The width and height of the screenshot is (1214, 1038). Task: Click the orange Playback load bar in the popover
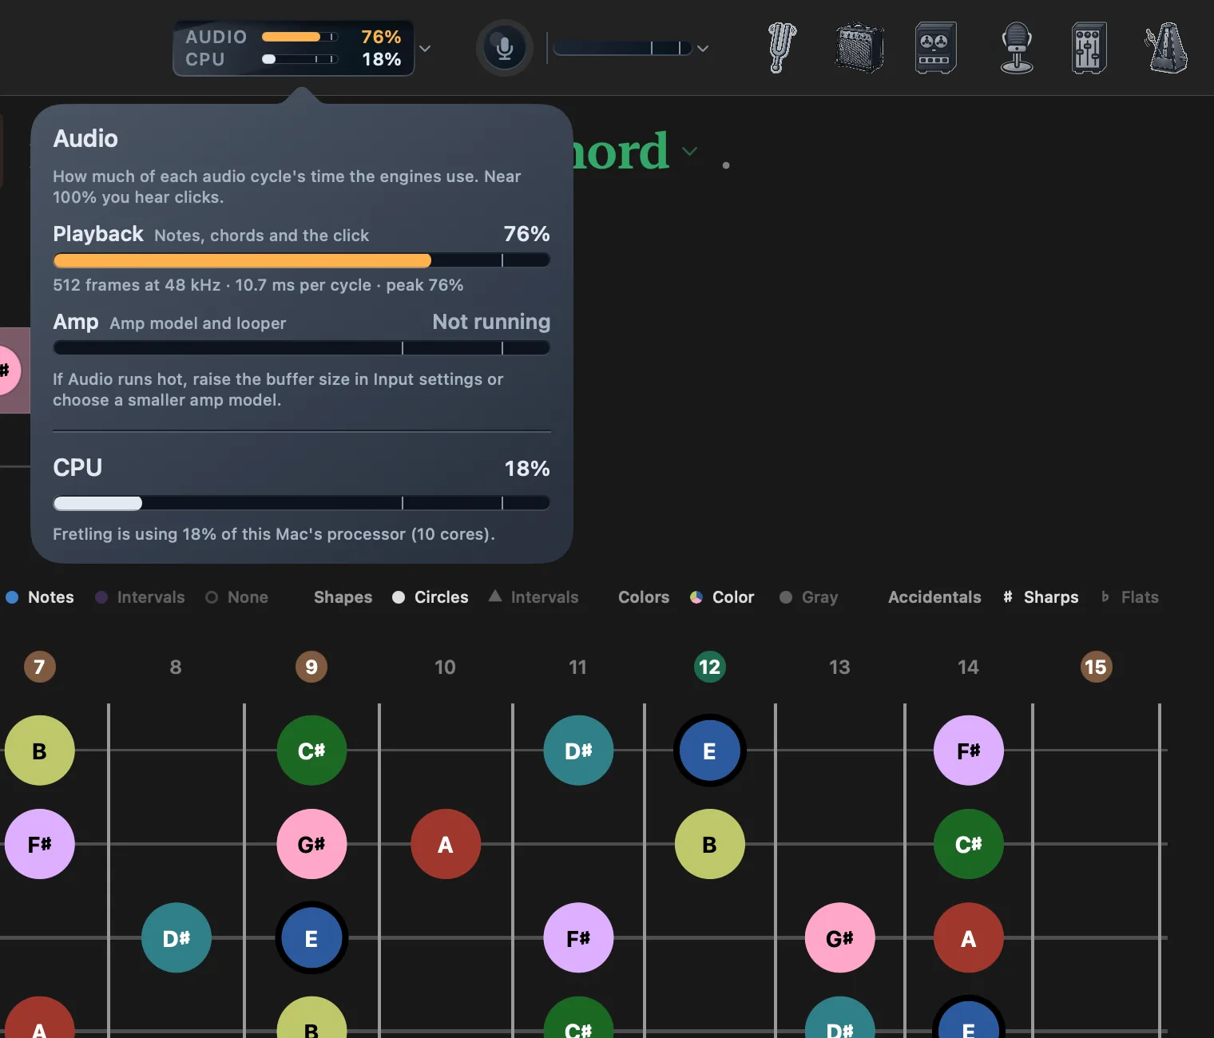(x=301, y=260)
